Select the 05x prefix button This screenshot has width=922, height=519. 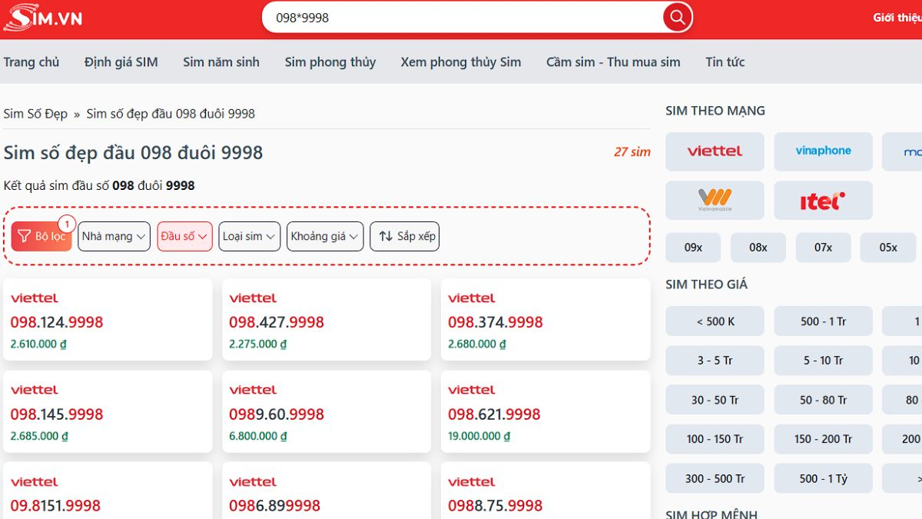888,248
